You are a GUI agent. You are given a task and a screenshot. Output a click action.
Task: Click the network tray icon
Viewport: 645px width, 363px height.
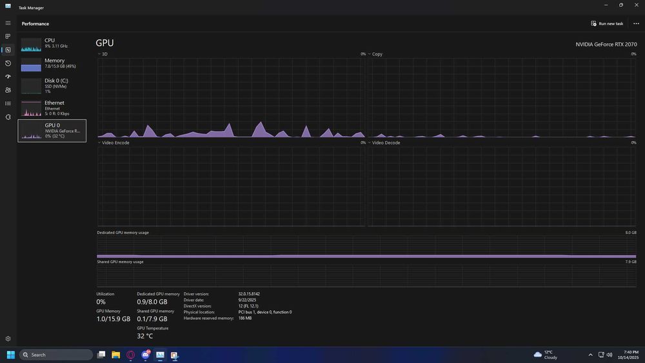tap(601, 355)
